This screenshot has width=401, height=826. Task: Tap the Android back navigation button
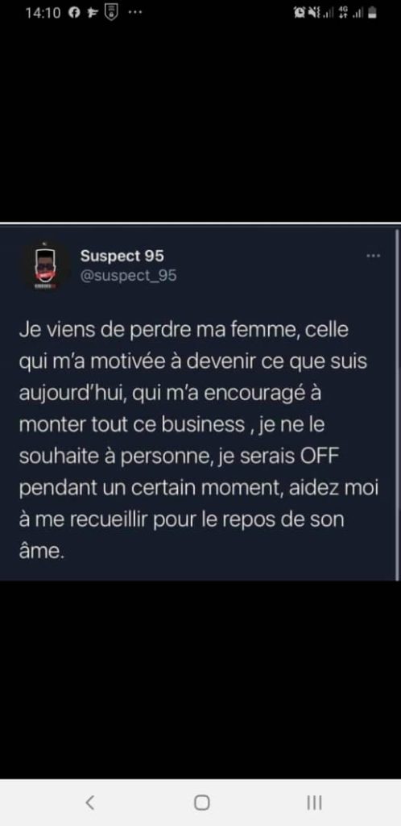pos(90,803)
